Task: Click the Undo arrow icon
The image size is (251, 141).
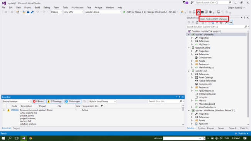Action: click(x=37, y=12)
